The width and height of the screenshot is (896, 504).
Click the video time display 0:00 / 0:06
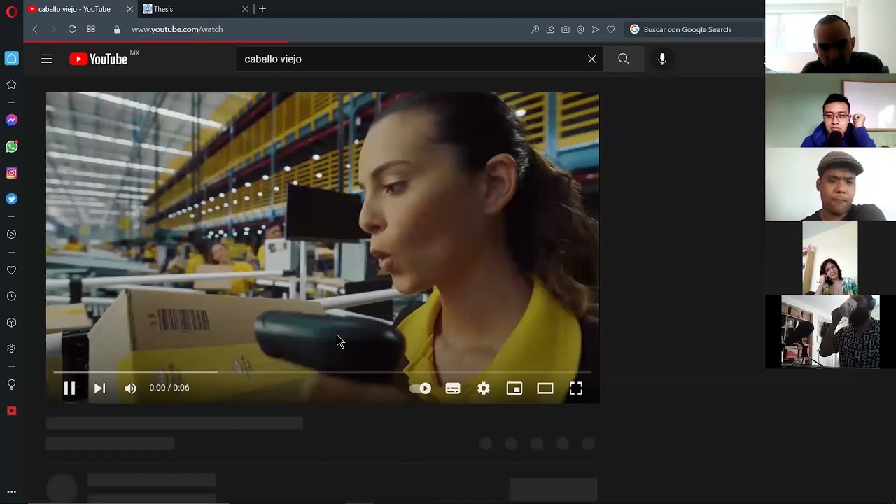tap(169, 388)
